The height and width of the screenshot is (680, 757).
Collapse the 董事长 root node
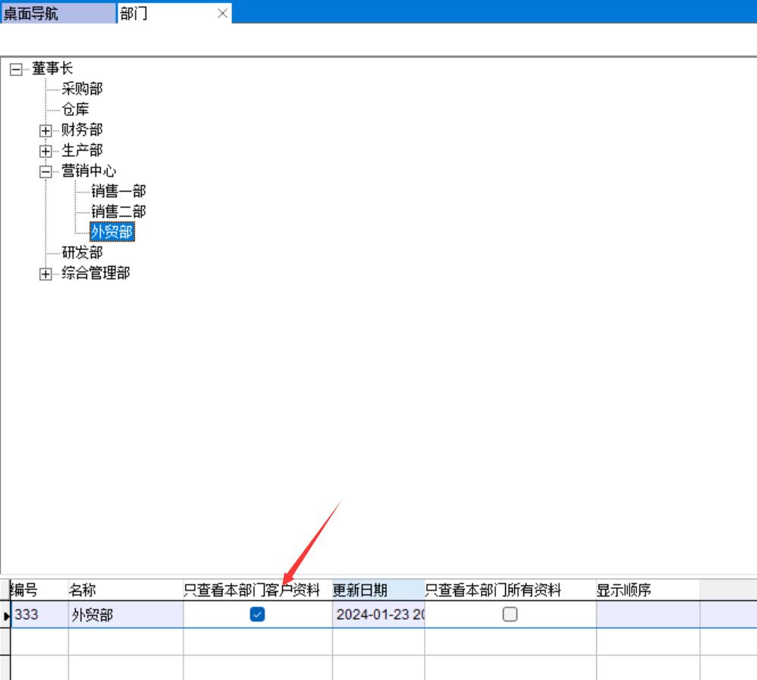coord(16,70)
